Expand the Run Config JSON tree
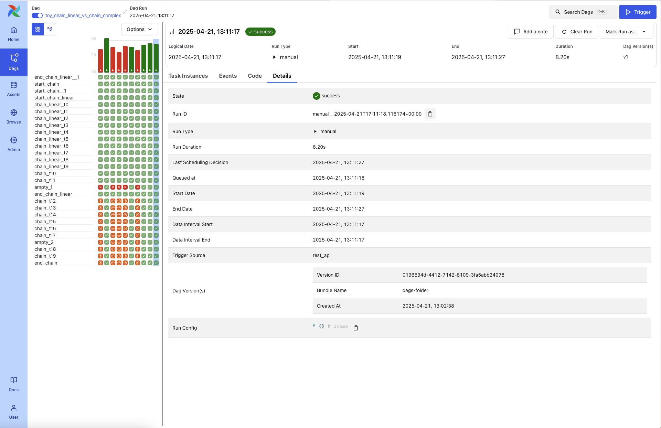 pyautogui.click(x=314, y=325)
